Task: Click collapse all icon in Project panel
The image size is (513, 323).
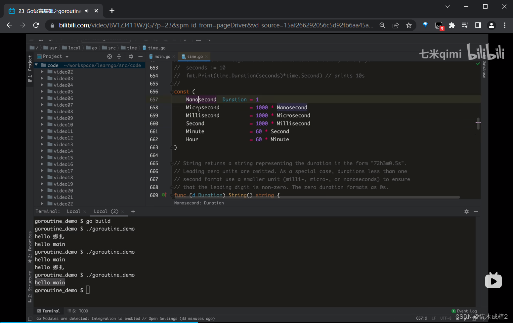Action: (x=119, y=56)
